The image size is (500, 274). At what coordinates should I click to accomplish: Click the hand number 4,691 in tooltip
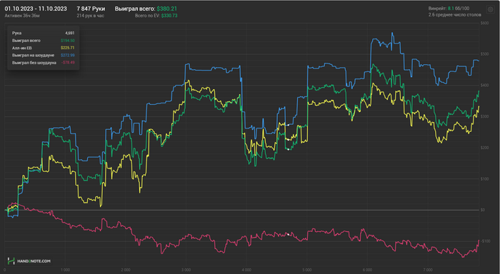click(x=70, y=33)
